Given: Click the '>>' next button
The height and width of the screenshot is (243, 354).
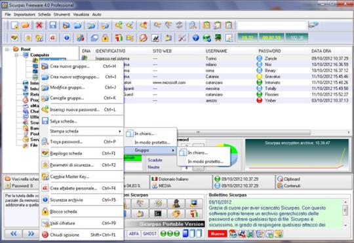Looking at the screenshot, I should (31, 234).
